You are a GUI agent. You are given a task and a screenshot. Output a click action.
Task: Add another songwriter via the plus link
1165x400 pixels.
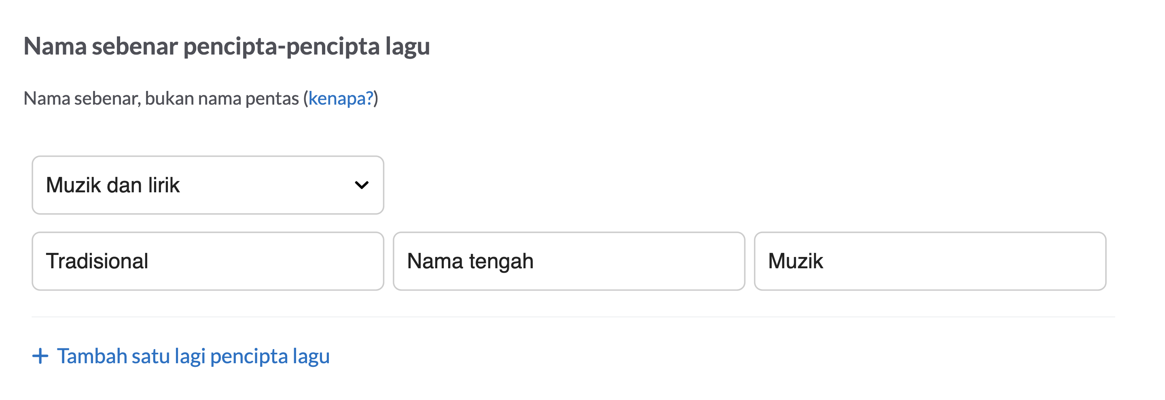pos(193,356)
